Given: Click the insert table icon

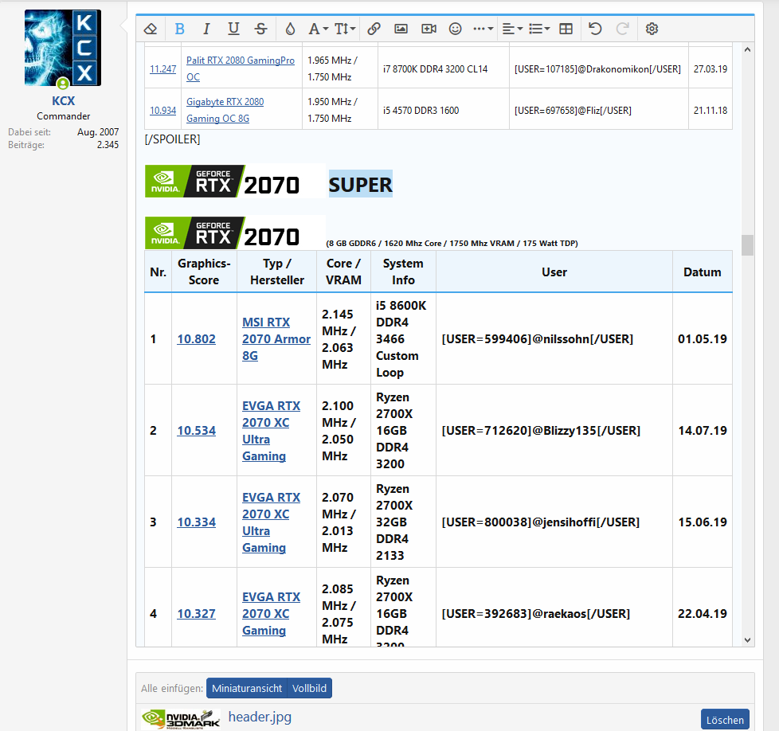Looking at the screenshot, I should coord(566,29).
